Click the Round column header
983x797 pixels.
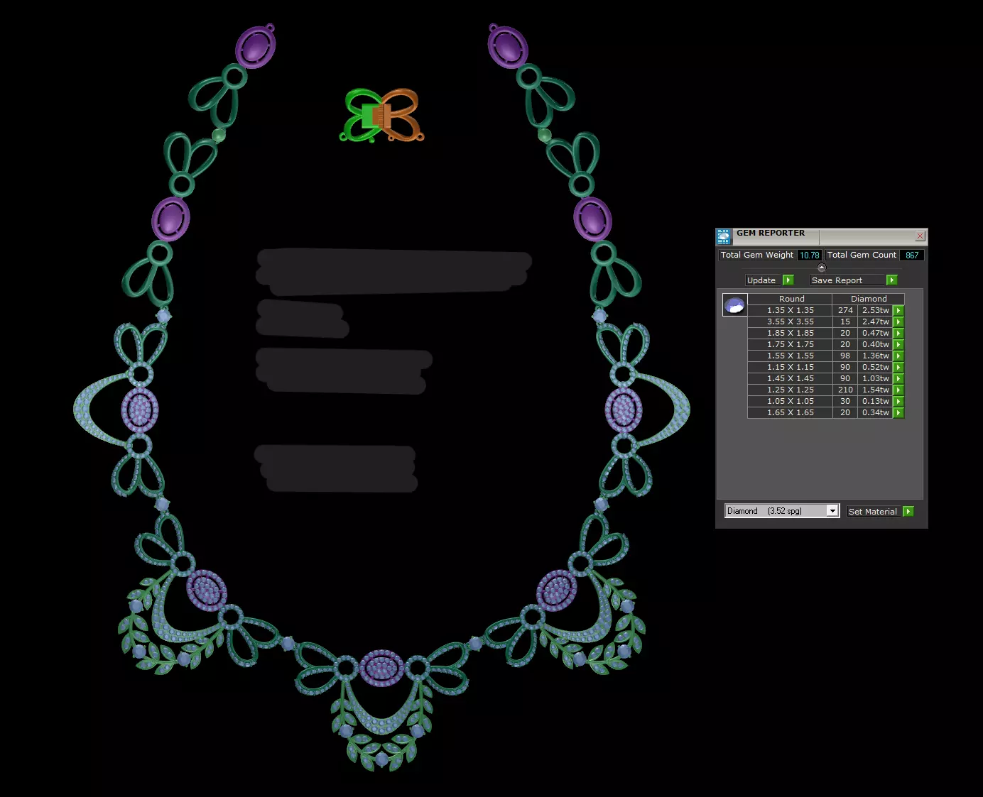point(791,299)
